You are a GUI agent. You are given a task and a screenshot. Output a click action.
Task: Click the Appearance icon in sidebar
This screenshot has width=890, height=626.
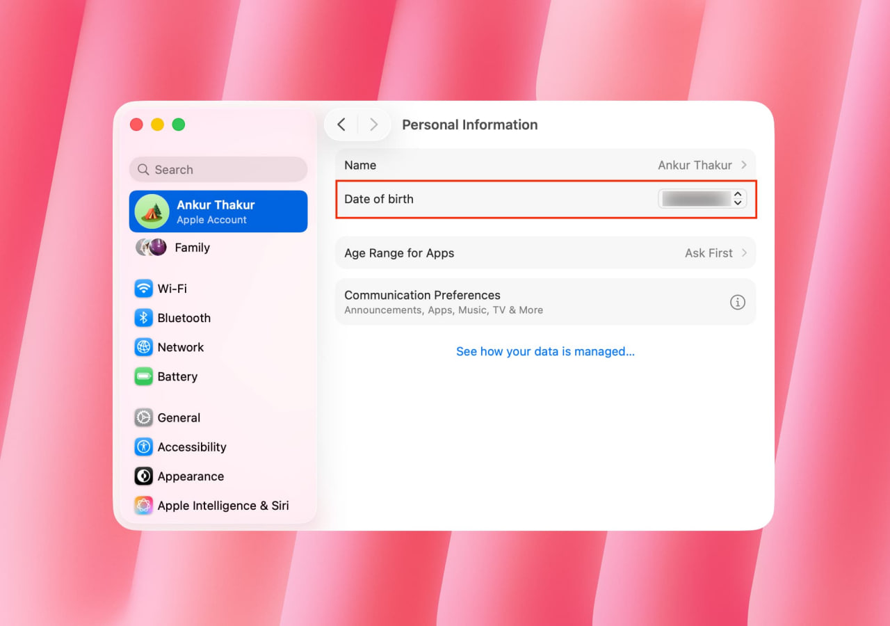(143, 476)
